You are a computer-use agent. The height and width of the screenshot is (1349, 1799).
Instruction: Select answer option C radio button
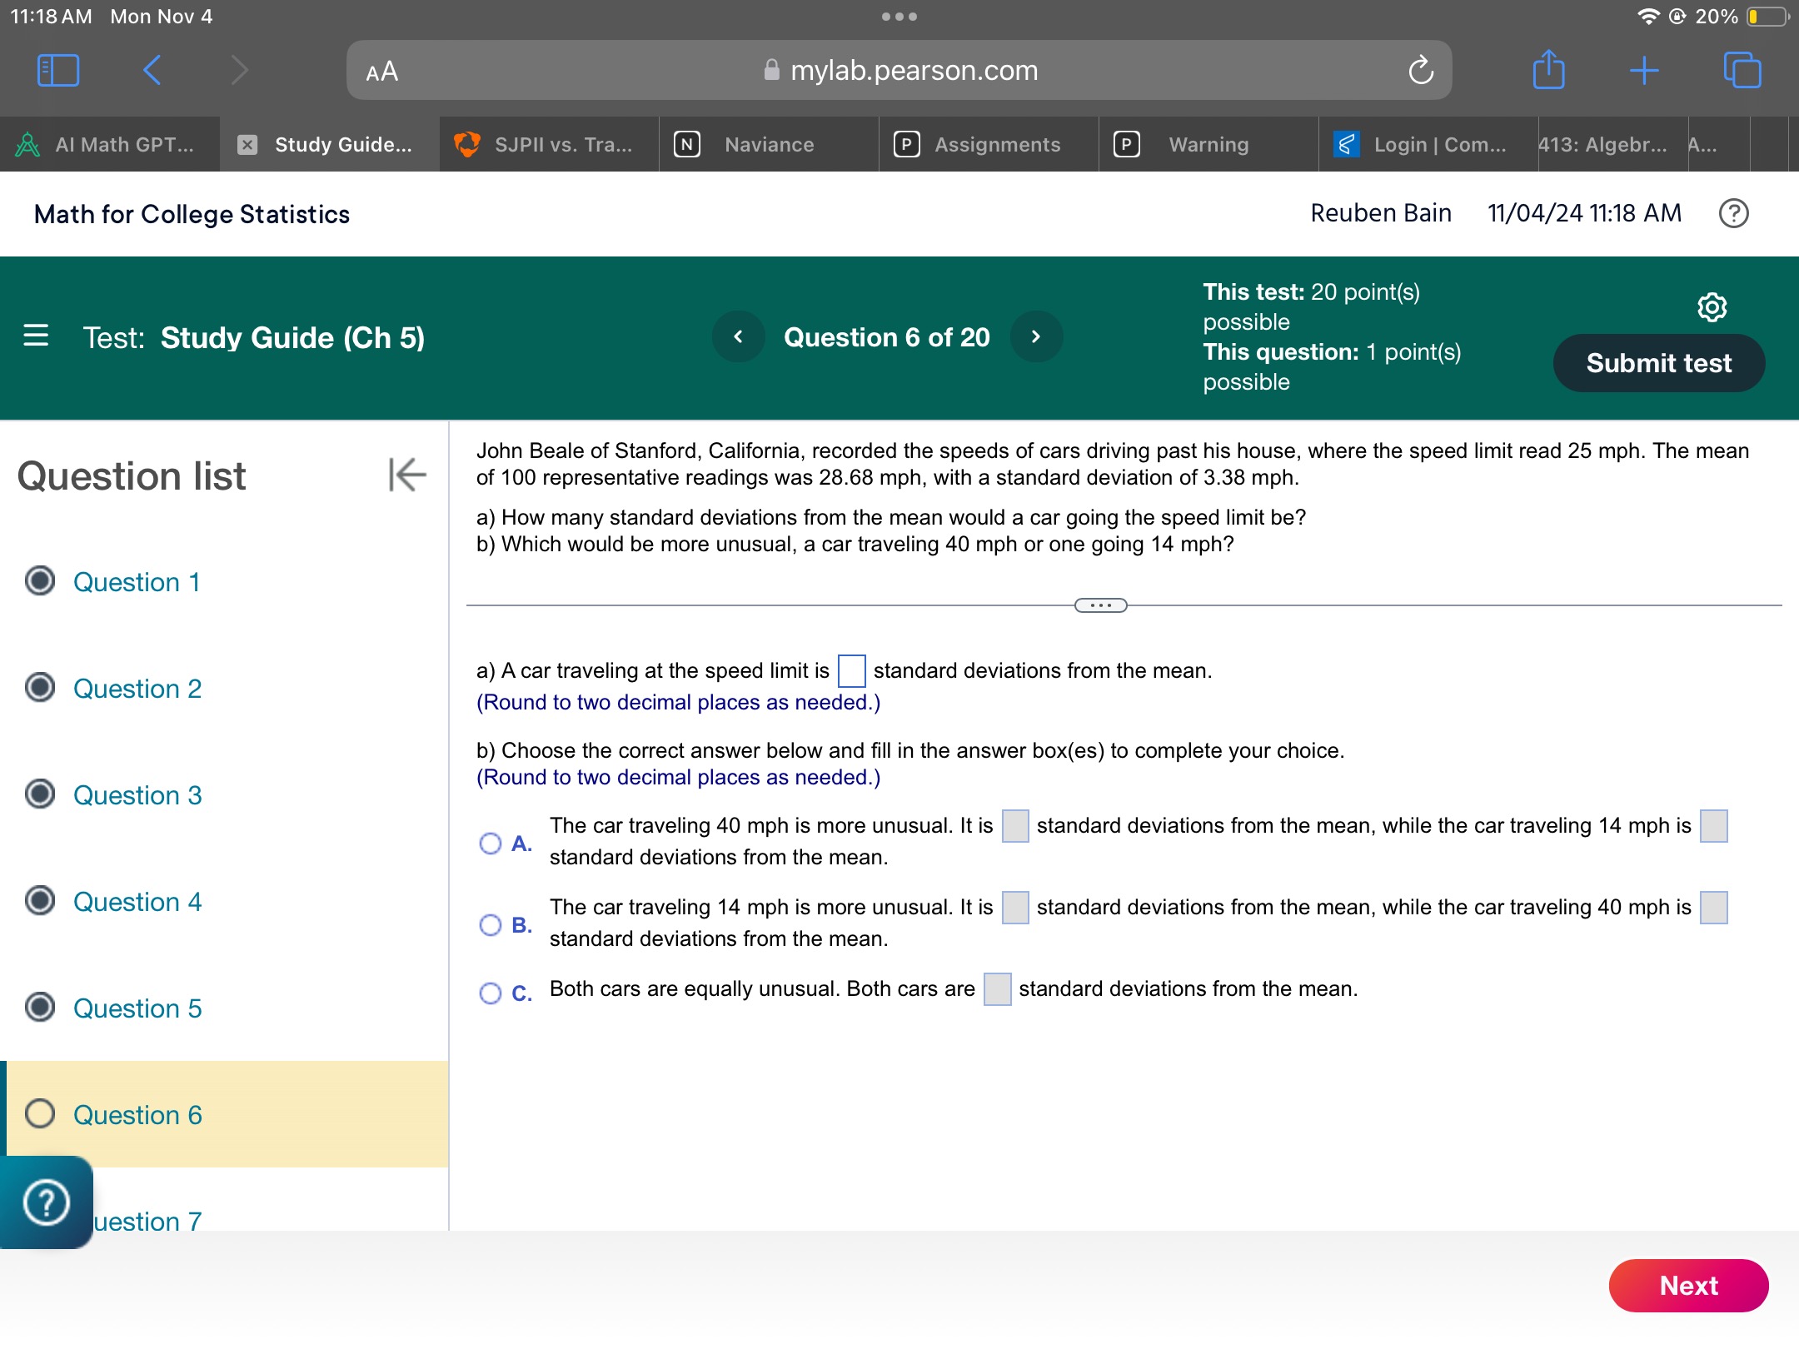tap(491, 993)
